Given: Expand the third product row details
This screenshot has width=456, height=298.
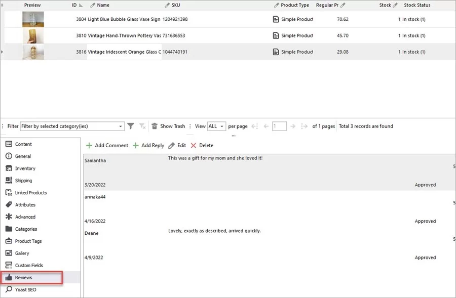Looking at the screenshot, I should (x=3, y=52).
